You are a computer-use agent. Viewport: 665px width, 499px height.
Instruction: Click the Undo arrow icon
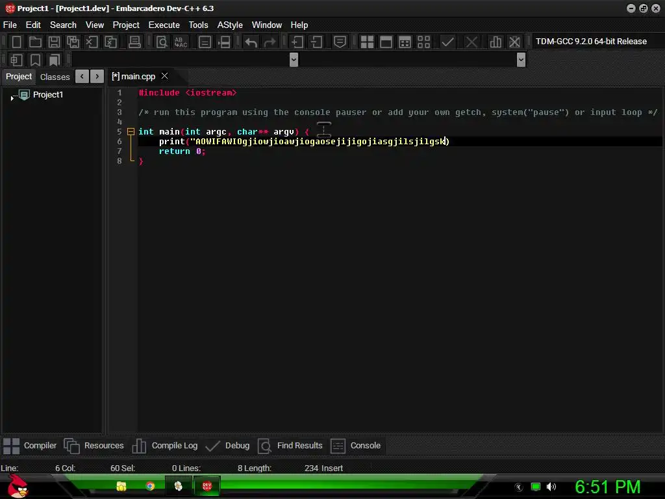click(251, 42)
